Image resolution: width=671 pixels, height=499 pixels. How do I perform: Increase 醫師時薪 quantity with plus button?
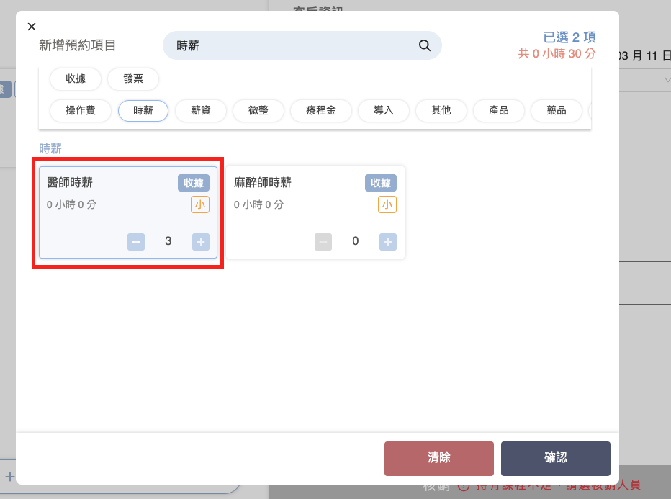[x=200, y=241]
